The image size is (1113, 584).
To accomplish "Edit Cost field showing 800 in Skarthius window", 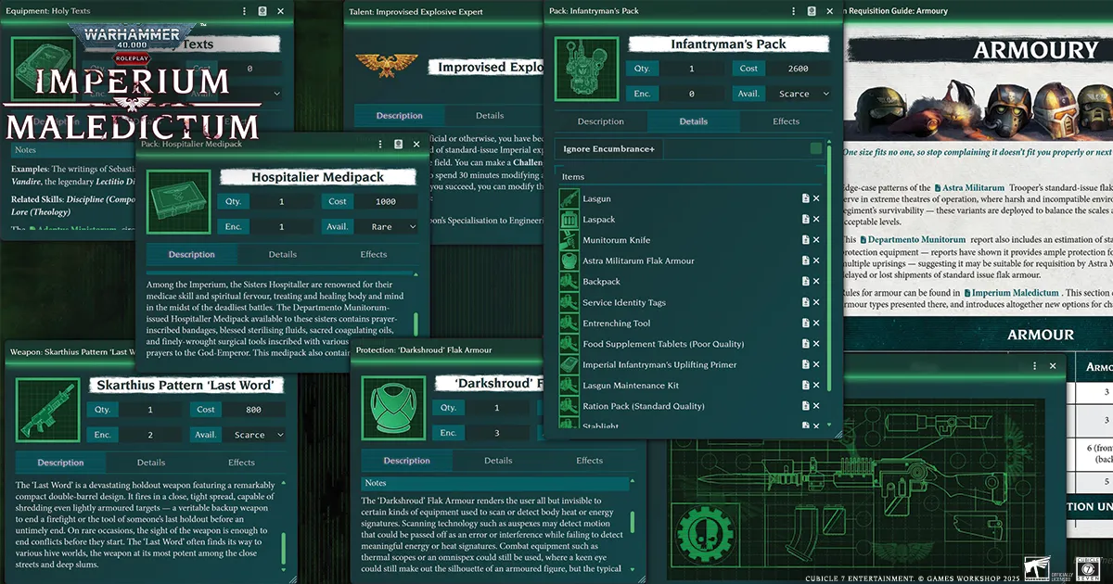I will (x=255, y=410).
